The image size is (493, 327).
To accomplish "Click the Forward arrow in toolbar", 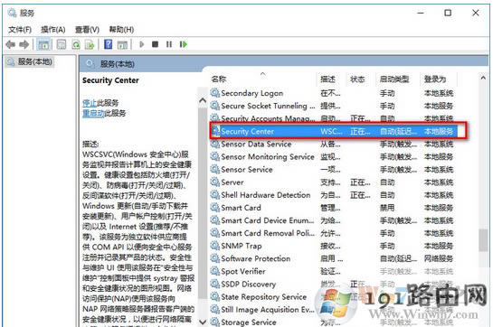I will pyautogui.click(x=24, y=44).
